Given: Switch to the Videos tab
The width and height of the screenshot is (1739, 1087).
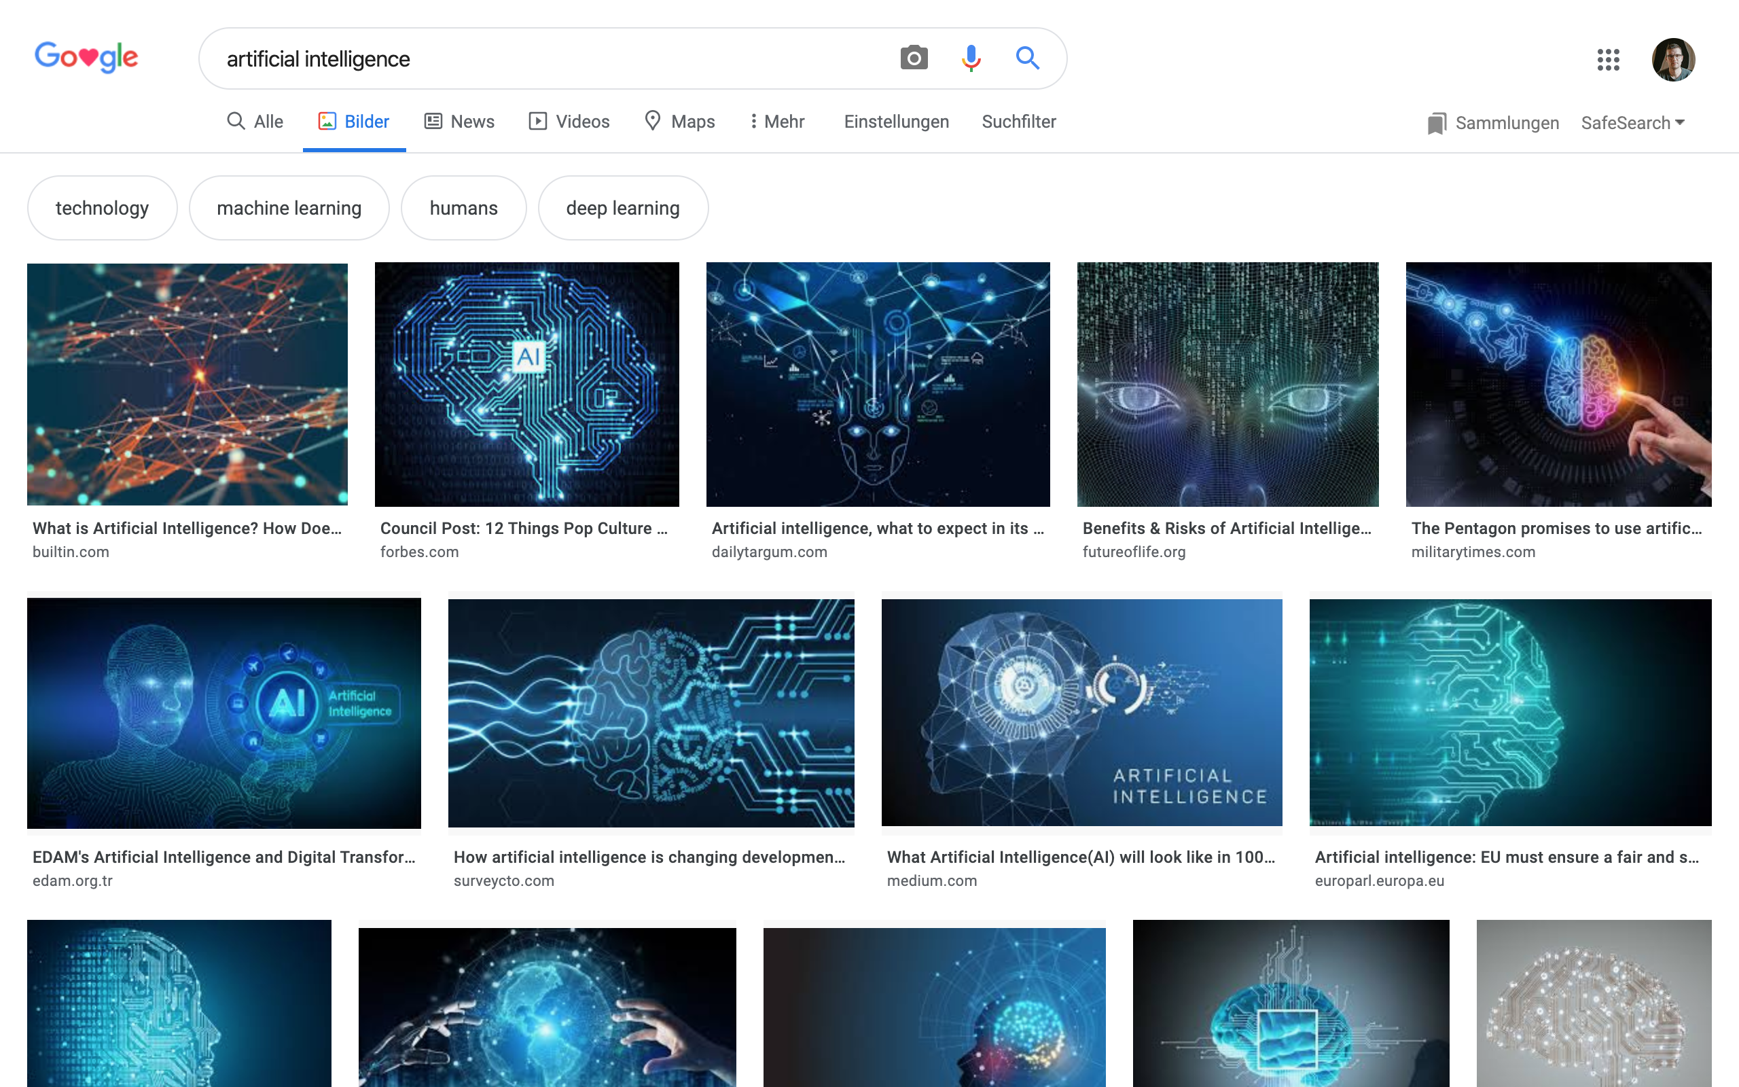Looking at the screenshot, I should tap(569, 122).
